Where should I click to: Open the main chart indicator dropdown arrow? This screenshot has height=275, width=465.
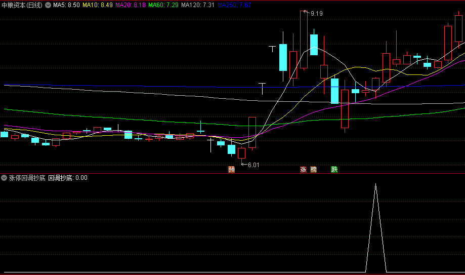[48, 5]
